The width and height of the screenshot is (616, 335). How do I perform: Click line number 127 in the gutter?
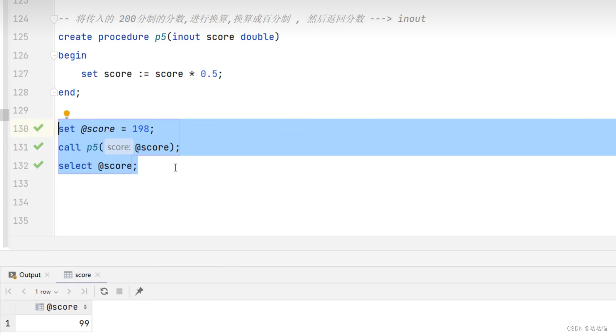[x=21, y=74]
